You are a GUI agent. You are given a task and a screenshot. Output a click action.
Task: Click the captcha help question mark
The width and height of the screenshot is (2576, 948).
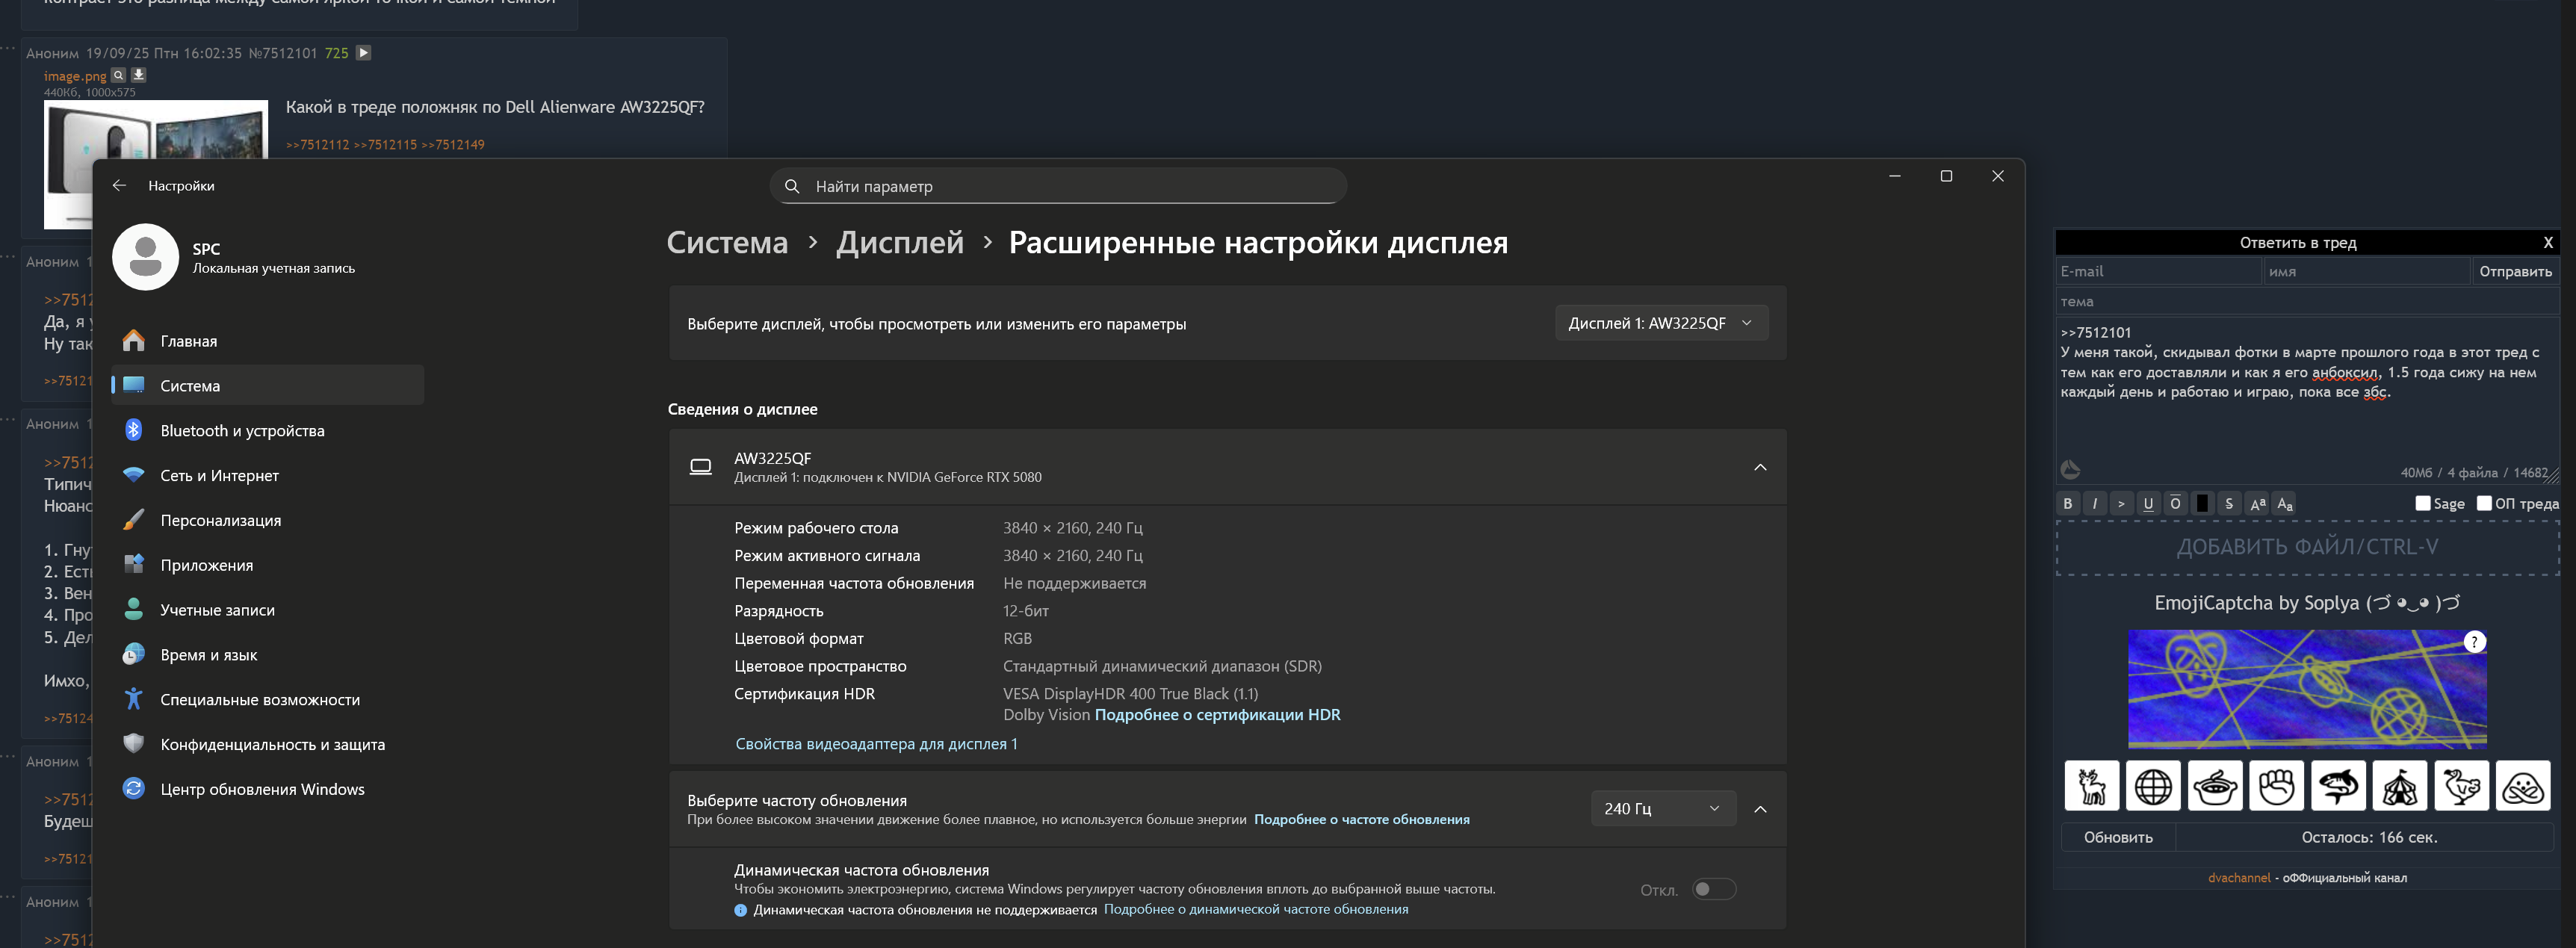[2474, 642]
